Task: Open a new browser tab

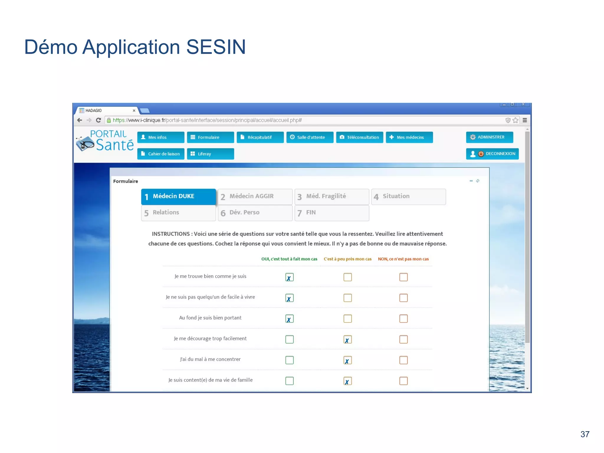Action: (145, 111)
